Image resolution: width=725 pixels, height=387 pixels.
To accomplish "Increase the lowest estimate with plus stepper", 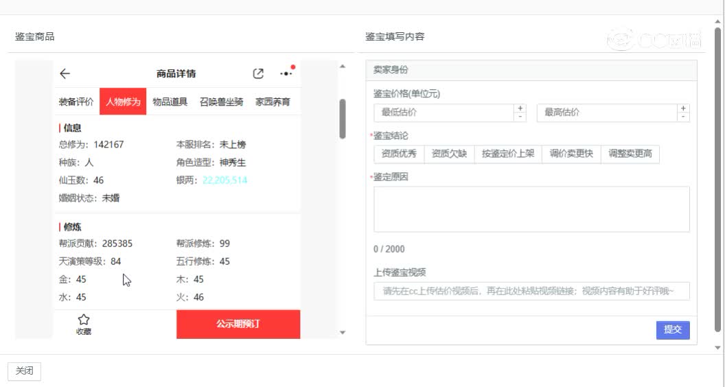I will tap(520, 108).
